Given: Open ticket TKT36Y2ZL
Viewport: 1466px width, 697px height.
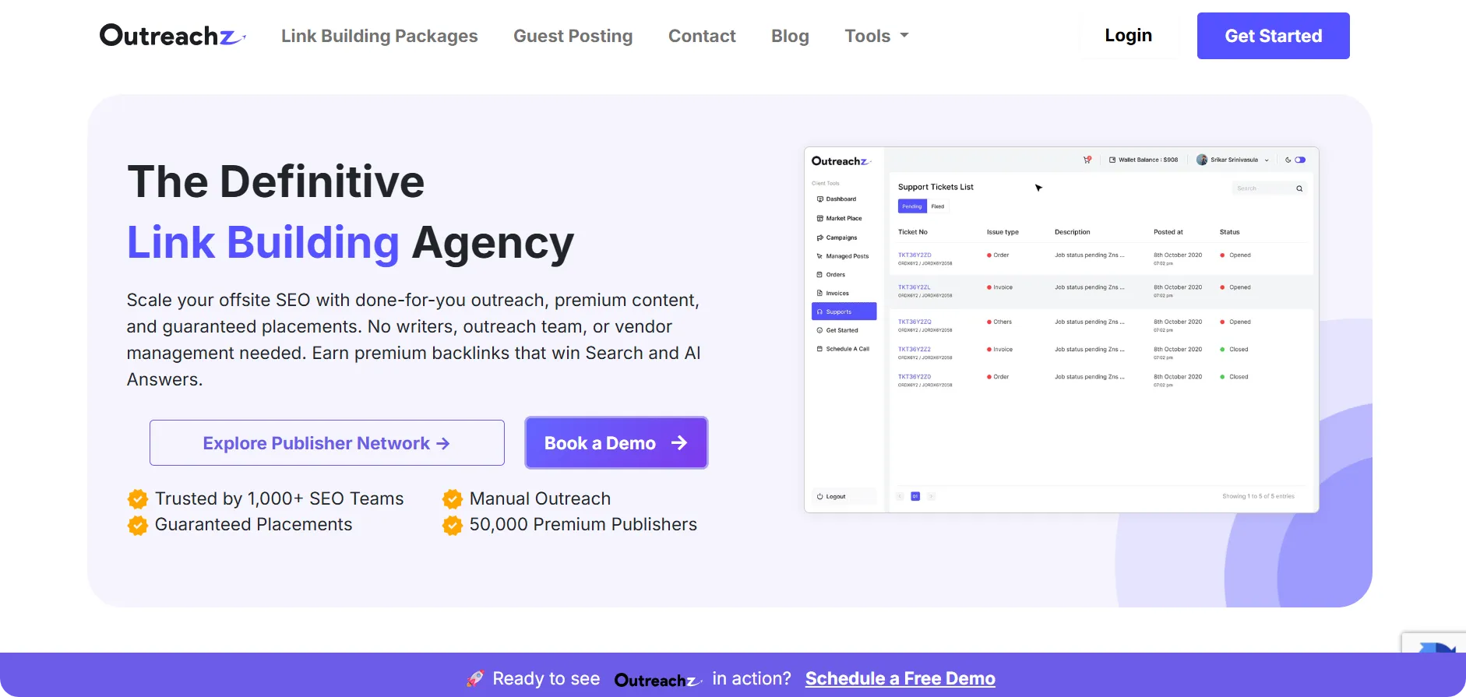Looking at the screenshot, I should point(914,287).
